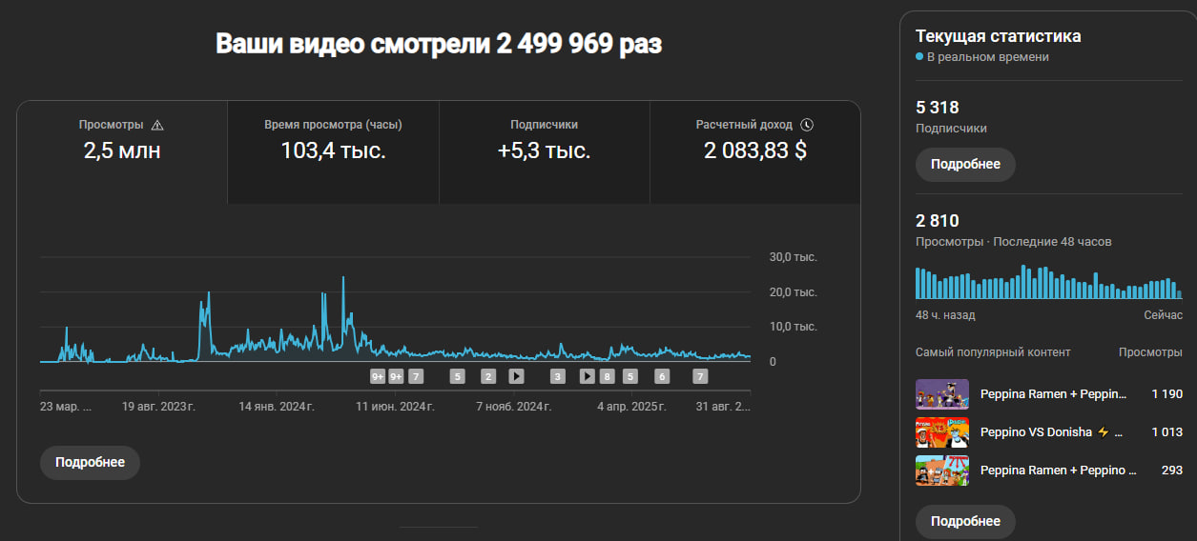The width and height of the screenshot is (1197, 541).
Task: Open the Peppina Ramen thumbnail with 1 190 views
Action: pyautogui.click(x=941, y=393)
